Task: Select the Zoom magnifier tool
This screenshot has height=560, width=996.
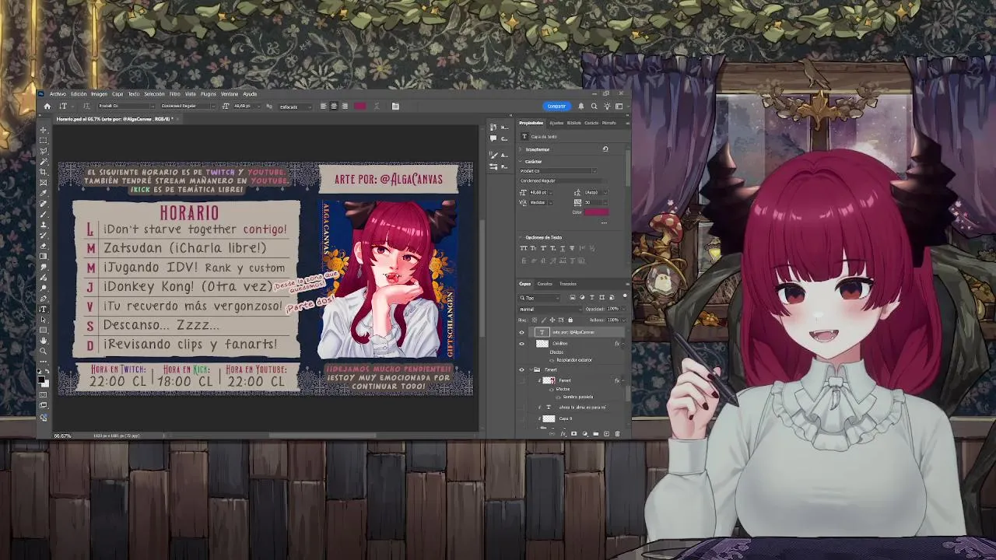Action: (x=44, y=351)
